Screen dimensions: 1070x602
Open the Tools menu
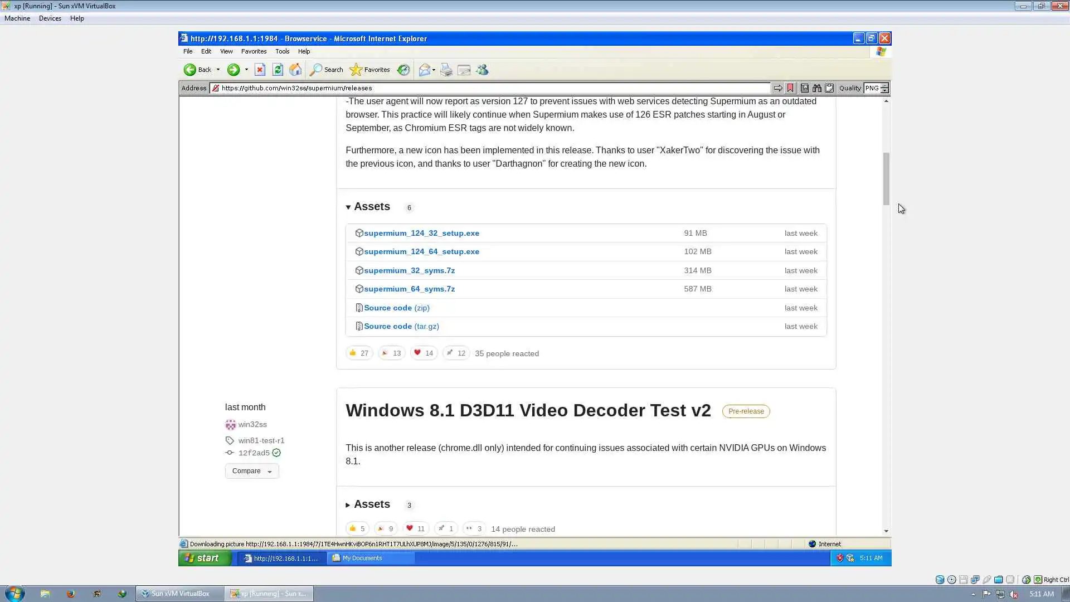[x=282, y=51]
